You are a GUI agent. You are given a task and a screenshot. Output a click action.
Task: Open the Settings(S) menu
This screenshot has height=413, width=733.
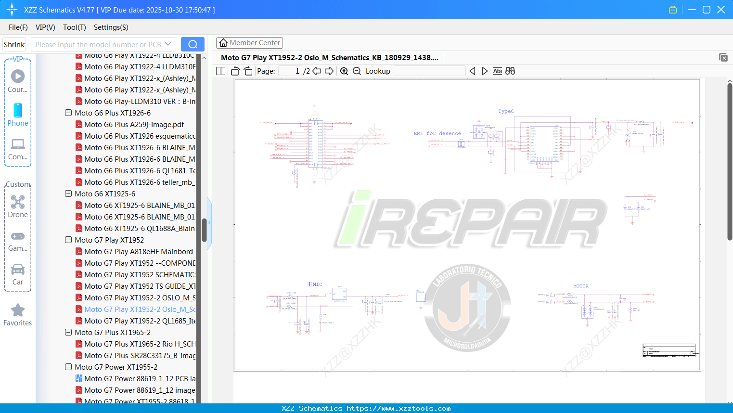tap(111, 27)
